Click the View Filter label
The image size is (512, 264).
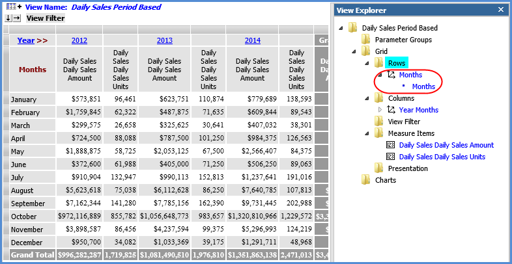pos(45,18)
